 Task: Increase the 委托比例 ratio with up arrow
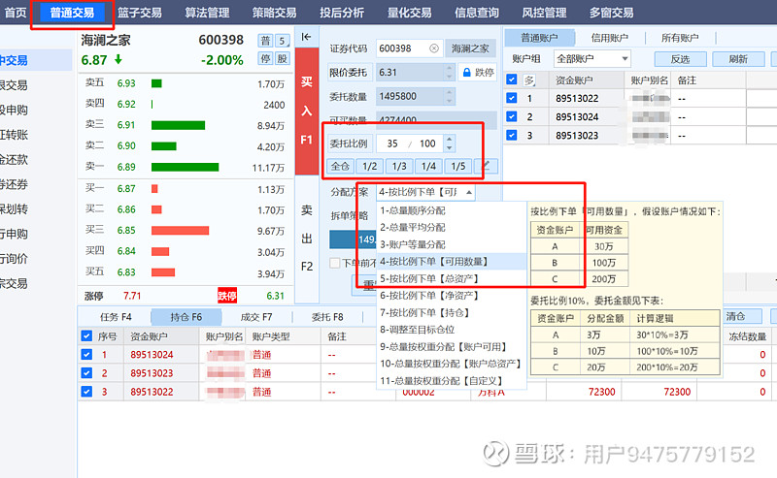(449, 140)
